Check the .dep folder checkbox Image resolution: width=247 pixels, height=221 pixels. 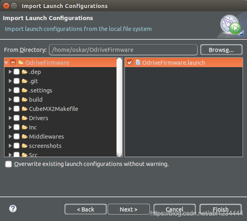17,72
